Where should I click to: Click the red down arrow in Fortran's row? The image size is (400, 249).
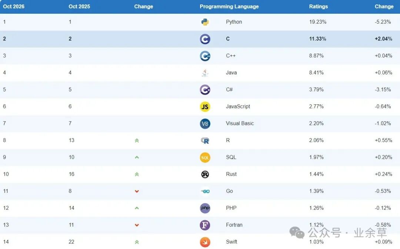(137, 225)
